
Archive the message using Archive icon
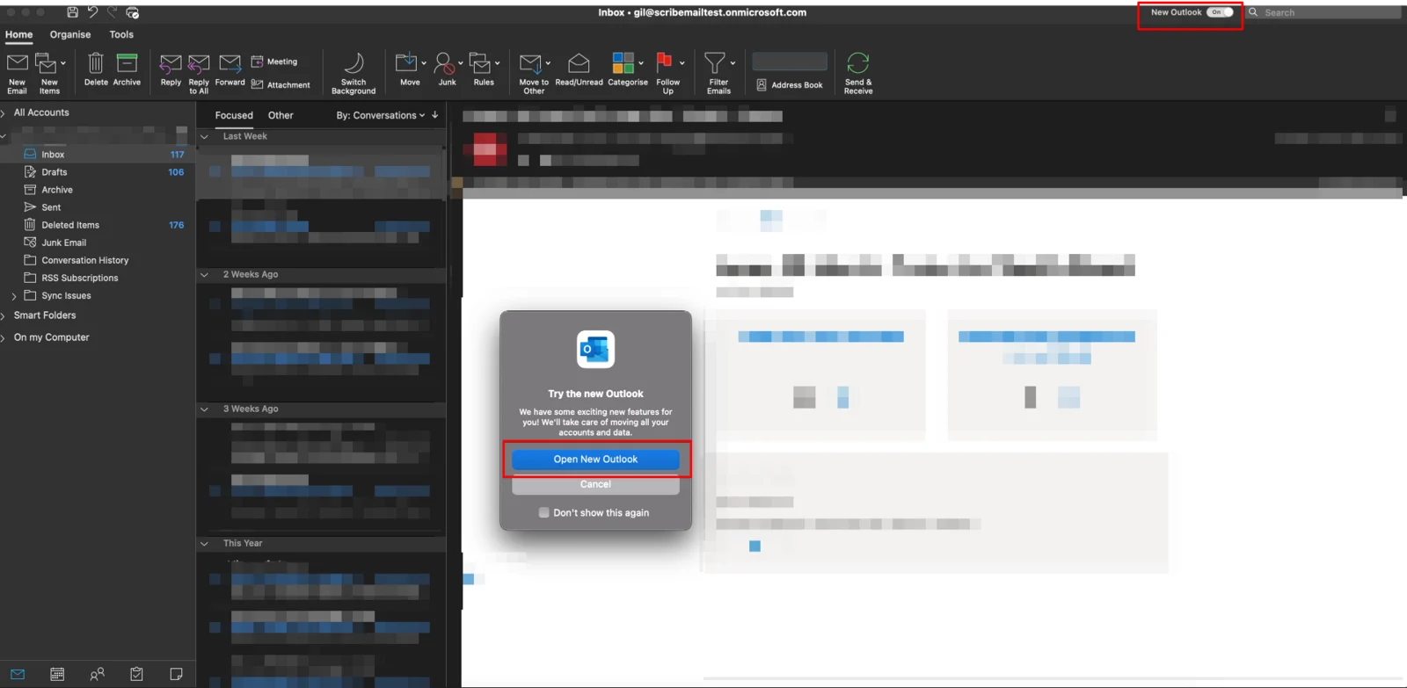click(127, 63)
